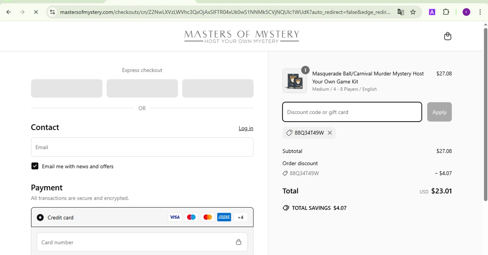
Task: Click the Order discount code label 88Q34T49W
Action: click(304, 173)
